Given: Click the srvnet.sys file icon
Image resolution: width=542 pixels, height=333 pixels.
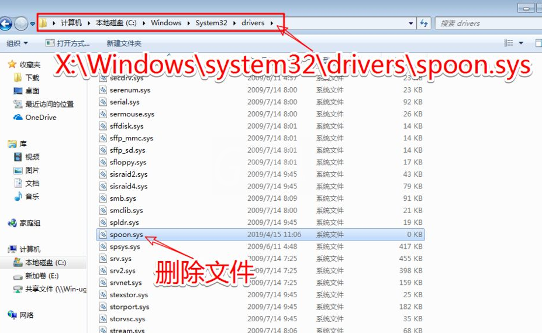Looking at the screenshot, I should pos(103,283).
